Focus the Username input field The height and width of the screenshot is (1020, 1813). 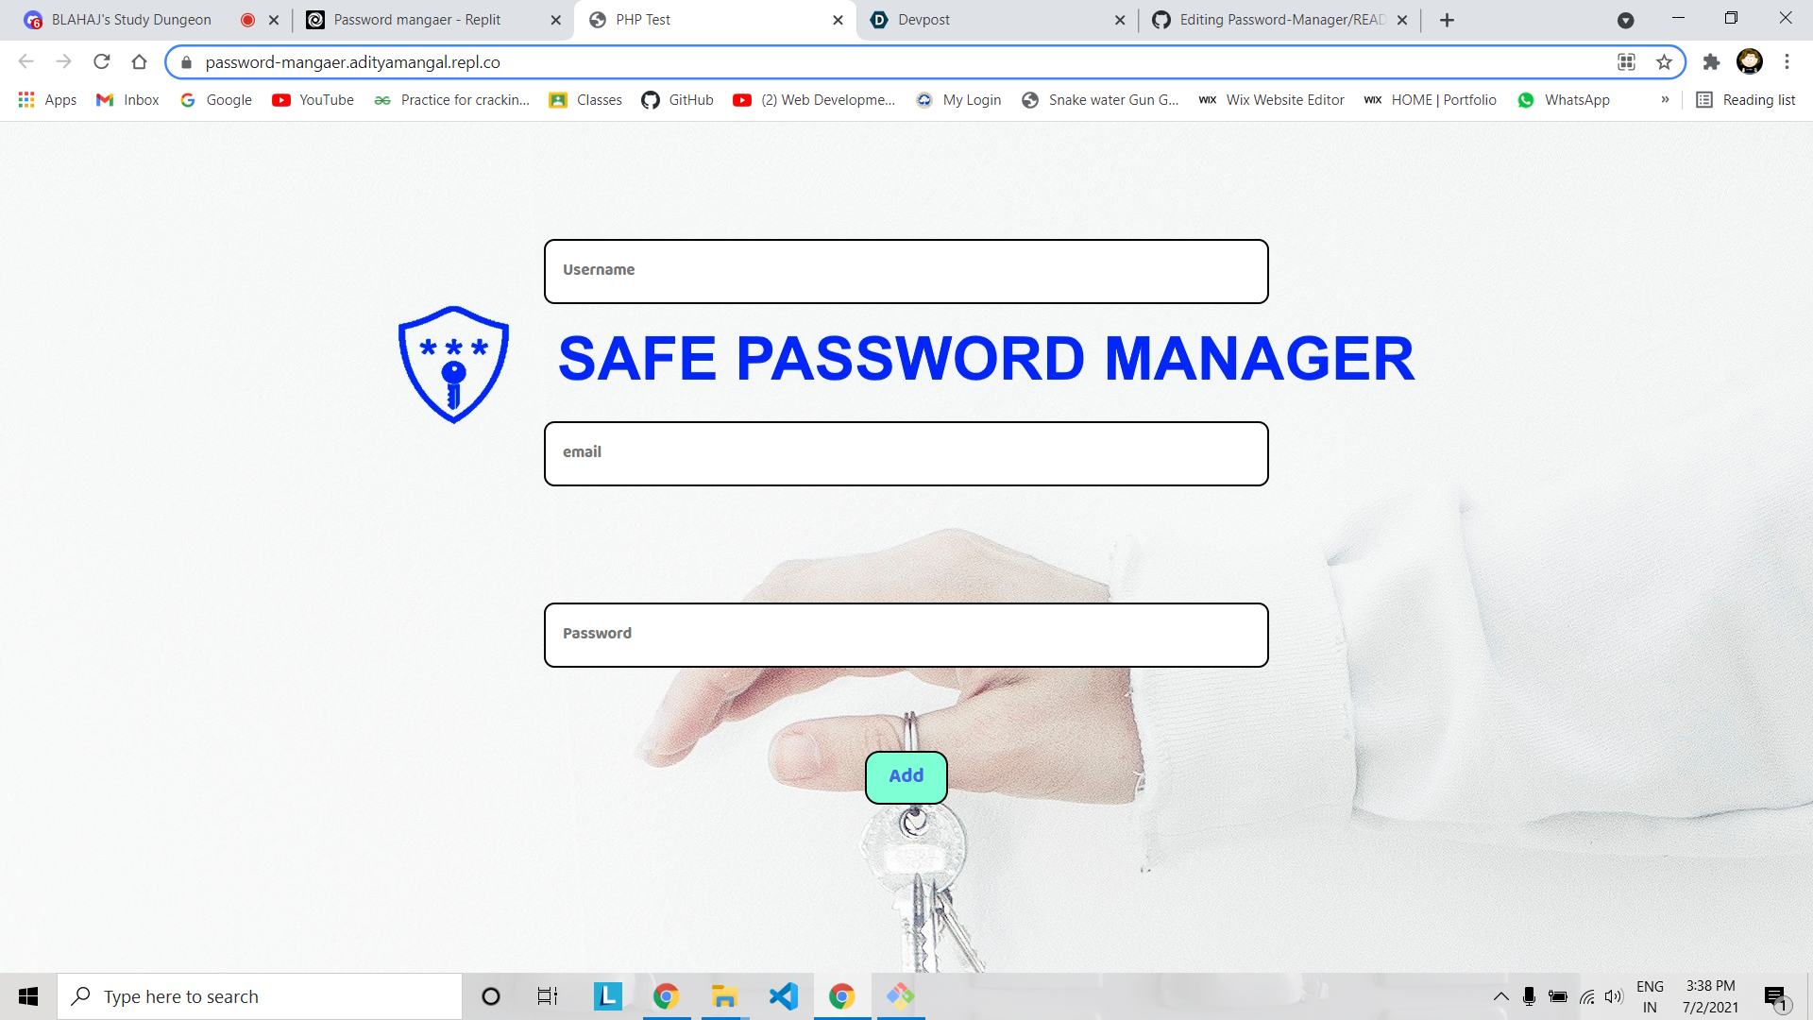pyautogui.click(x=906, y=271)
